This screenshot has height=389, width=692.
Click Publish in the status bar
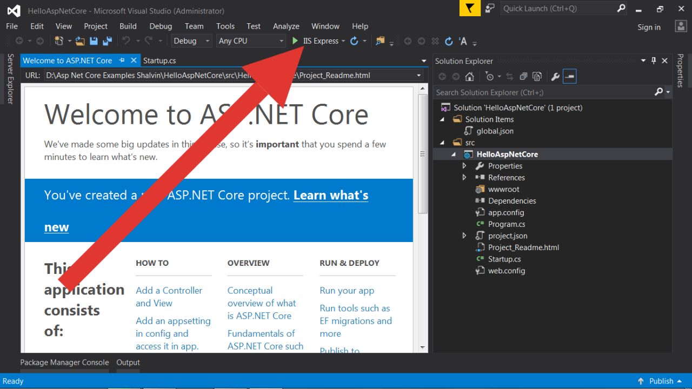click(661, 381)
